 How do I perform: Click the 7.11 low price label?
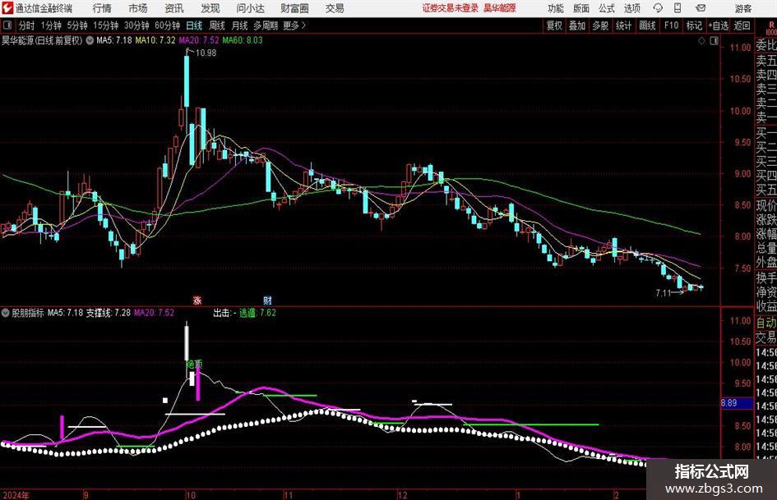[663, 293]
